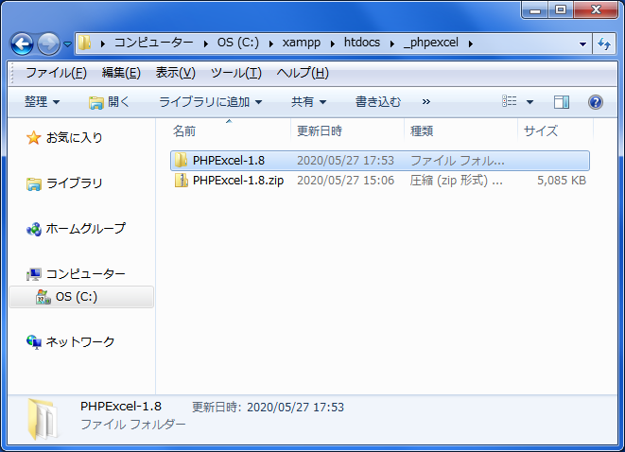The width and height of the screenshot is (625, 452).
Task: Click the 圧縮 (zip 形式) type cell
Action: pos(457,181)
